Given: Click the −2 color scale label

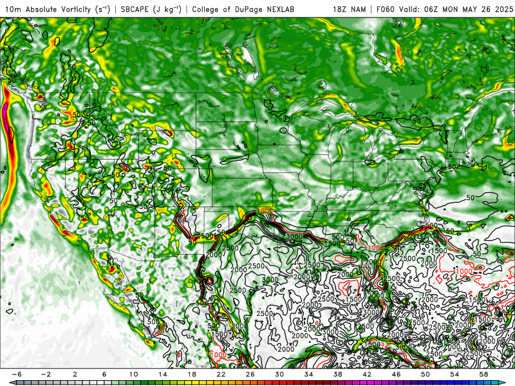Looking at the screenshot, I should click(x=46, y=374).
